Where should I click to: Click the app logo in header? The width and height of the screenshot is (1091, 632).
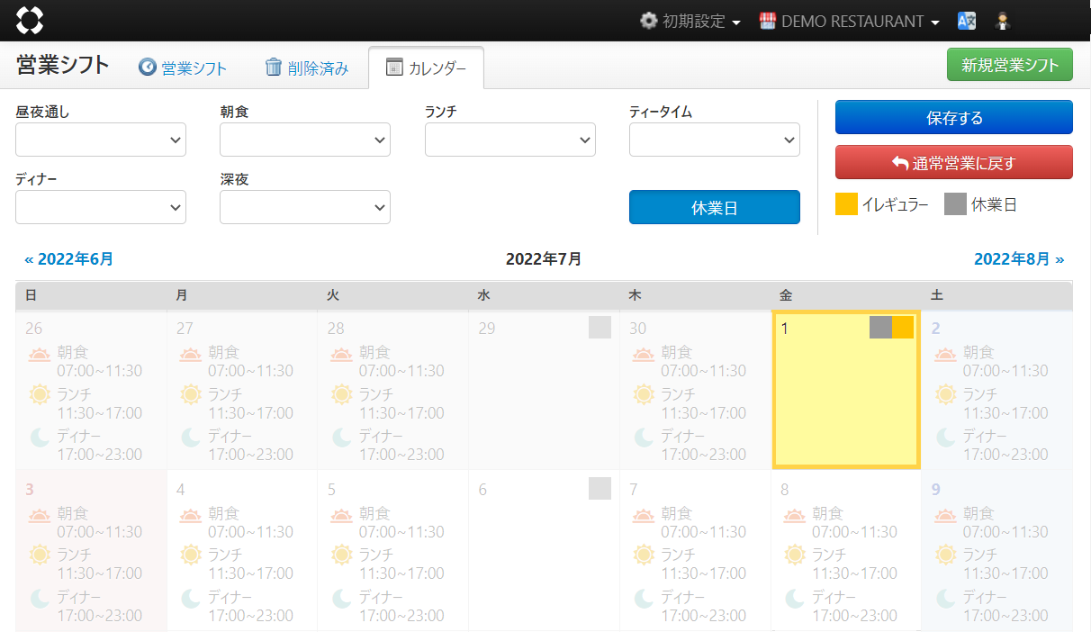tap(30, 20)
